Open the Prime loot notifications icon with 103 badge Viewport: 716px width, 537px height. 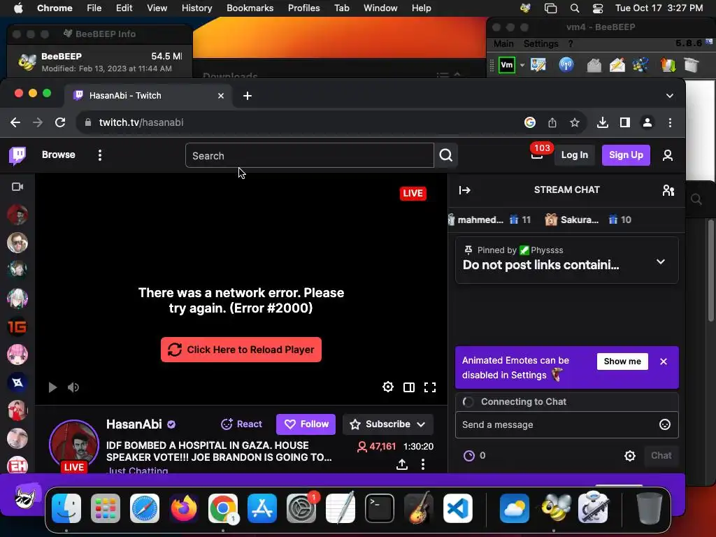(x=537, y=155)
